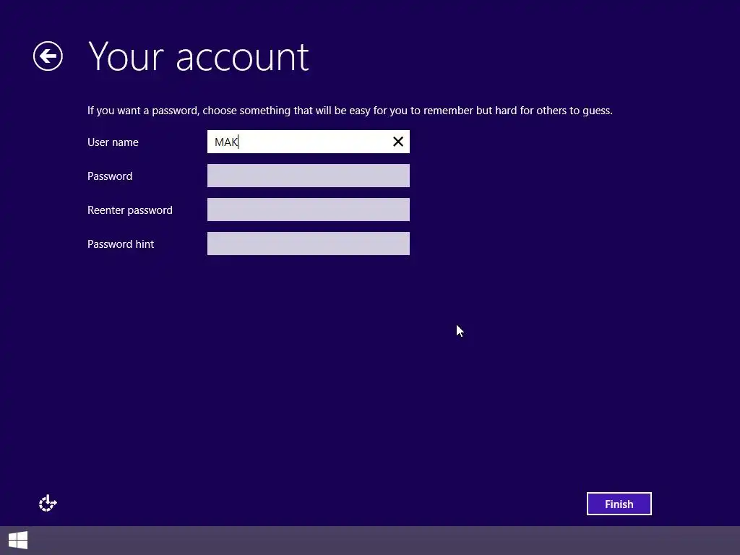740x555 pixels.
Task: Click the Windows Start logo on taskbar
Action: point(18,541)
